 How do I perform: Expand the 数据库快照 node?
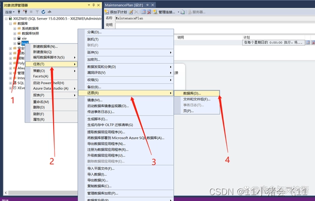[x=15, y=33]
